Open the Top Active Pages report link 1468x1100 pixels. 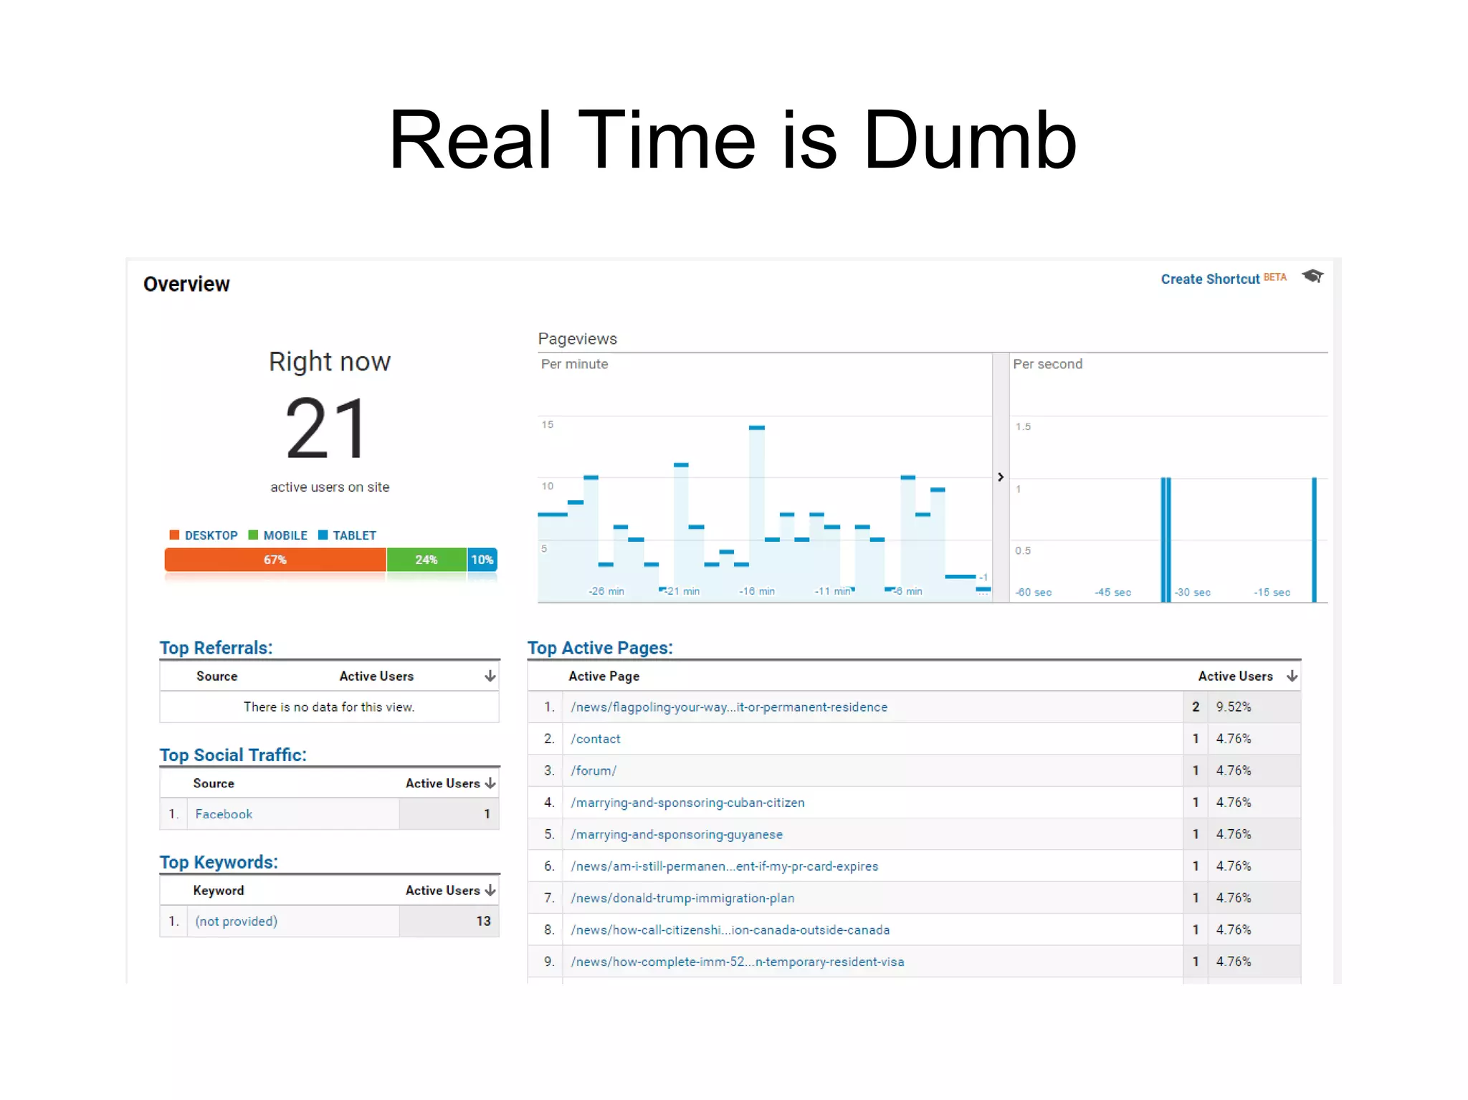coord(600,648)
